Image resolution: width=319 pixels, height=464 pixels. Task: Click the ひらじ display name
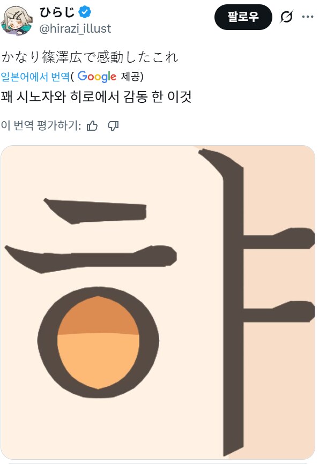[x=57, y=12]
